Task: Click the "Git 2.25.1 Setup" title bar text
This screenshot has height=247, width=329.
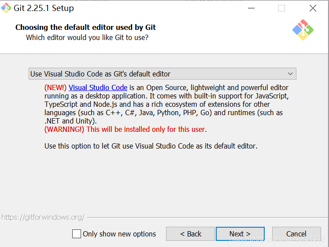Action: pos(44,8)
